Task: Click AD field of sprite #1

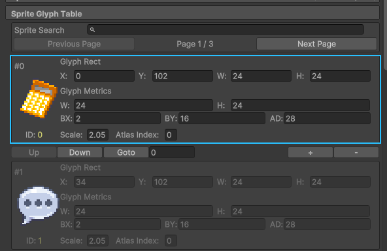Action: coord(327,224)
